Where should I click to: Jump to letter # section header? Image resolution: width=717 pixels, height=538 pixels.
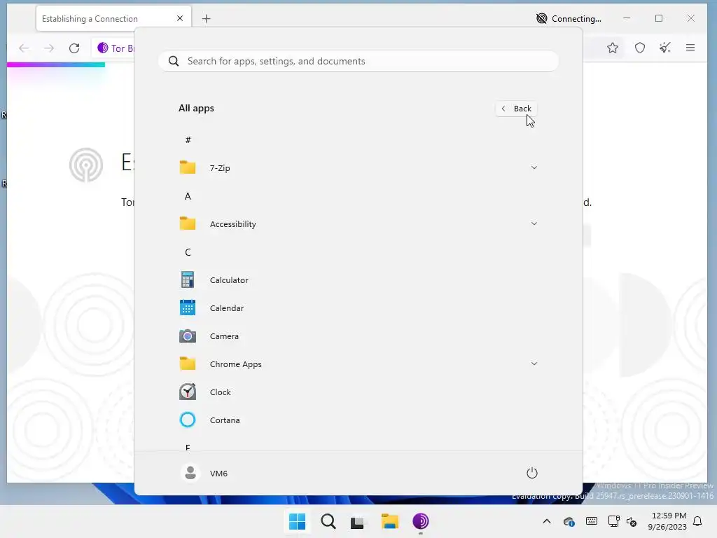188,139
